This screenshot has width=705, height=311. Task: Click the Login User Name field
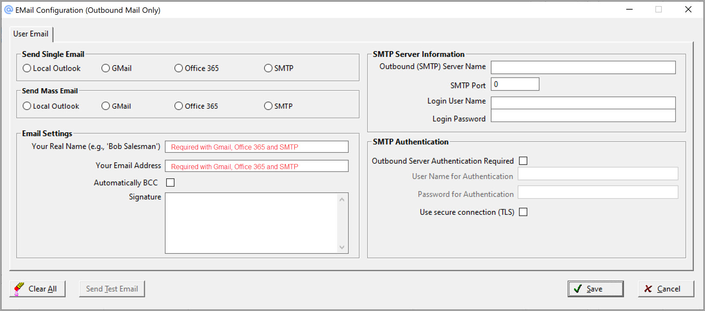tap(583, 103)
